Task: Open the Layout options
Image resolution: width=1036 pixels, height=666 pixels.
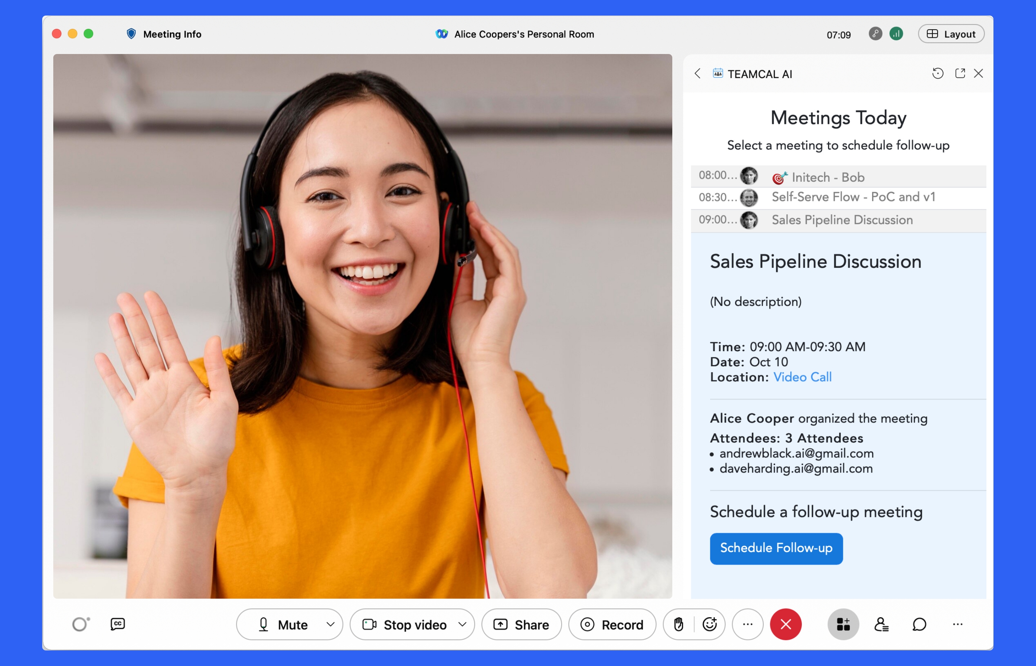Action: point(951,34)
